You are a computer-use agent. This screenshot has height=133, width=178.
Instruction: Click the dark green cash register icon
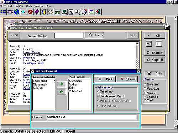57,12
